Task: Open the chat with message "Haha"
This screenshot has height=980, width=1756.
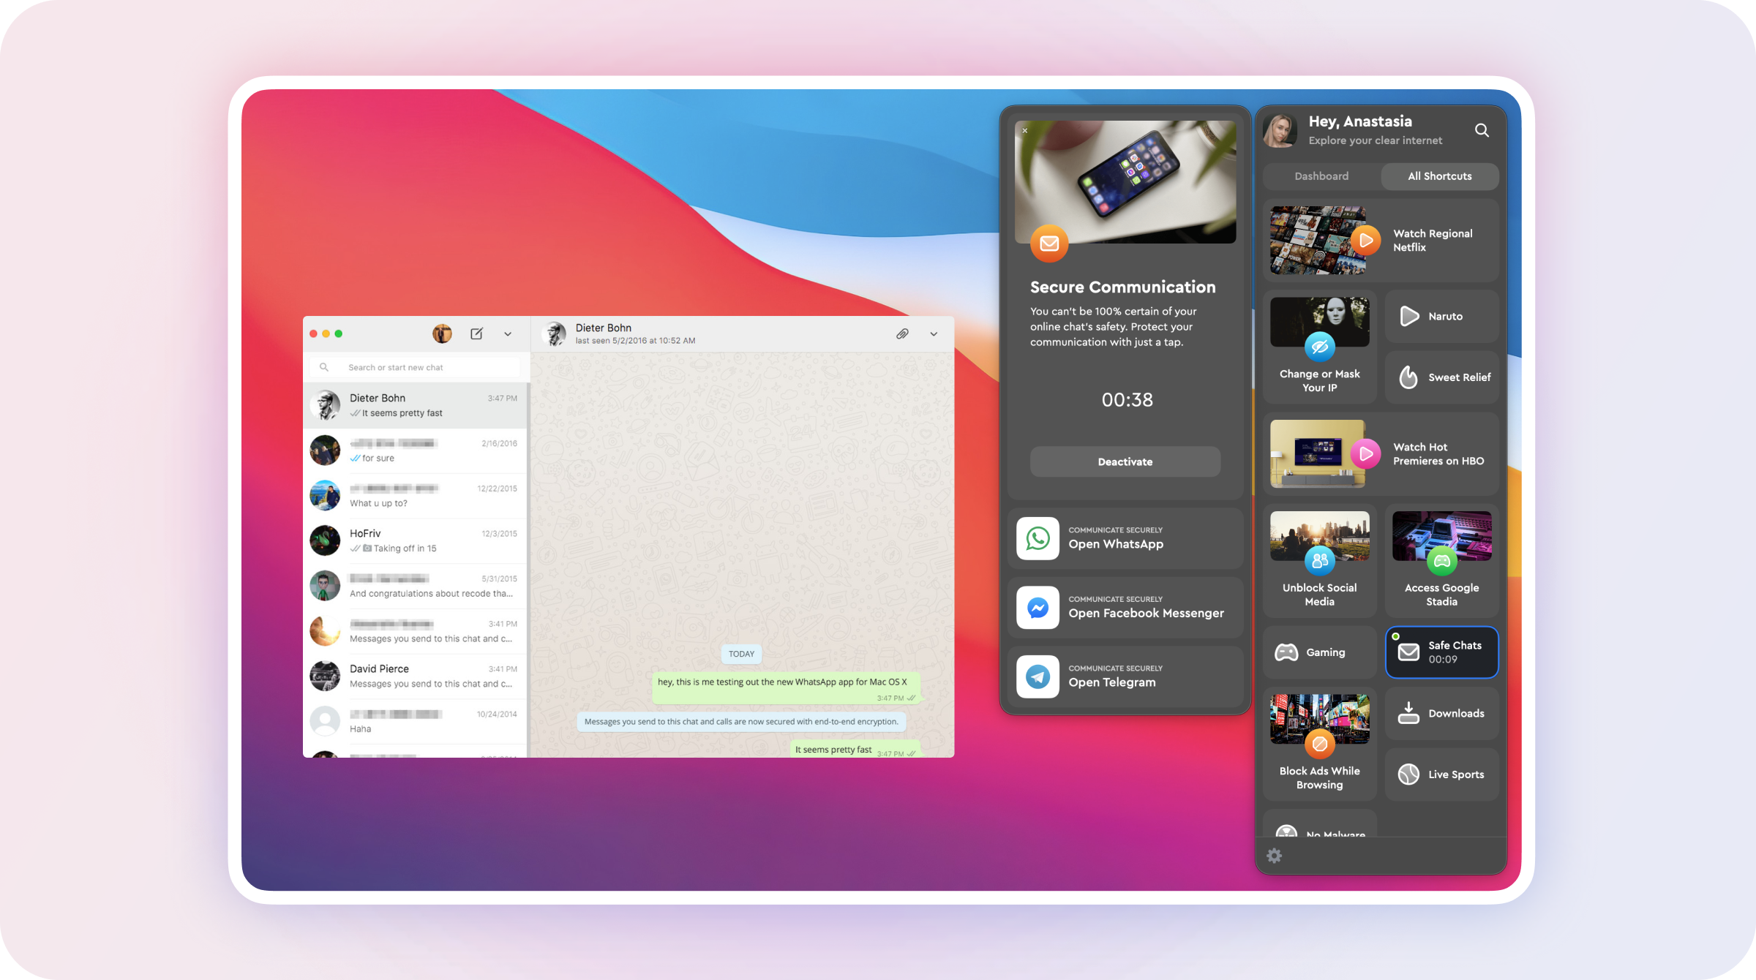Action: [x=415, y=721]
